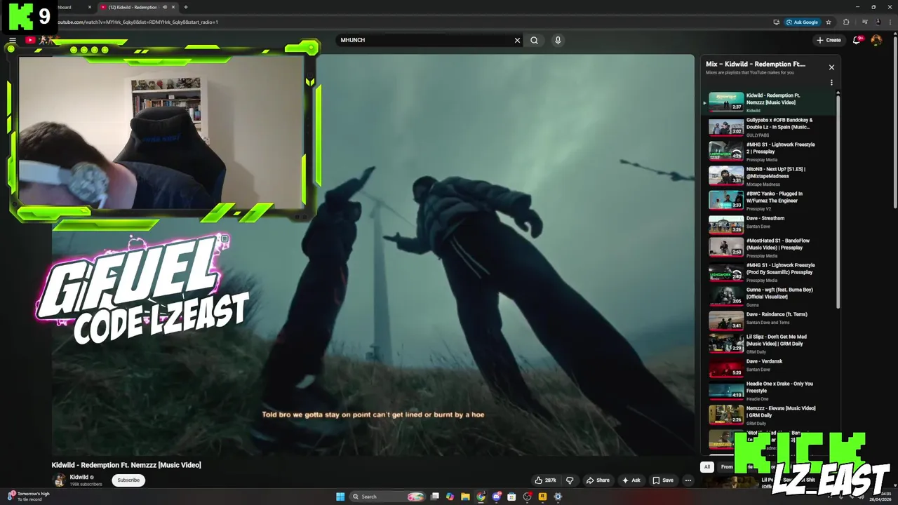Open Chrome from the taskbar

click(481, 497)
